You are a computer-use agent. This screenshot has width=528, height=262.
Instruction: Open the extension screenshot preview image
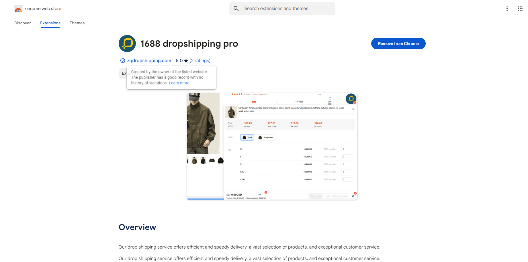tap(272, 146)
